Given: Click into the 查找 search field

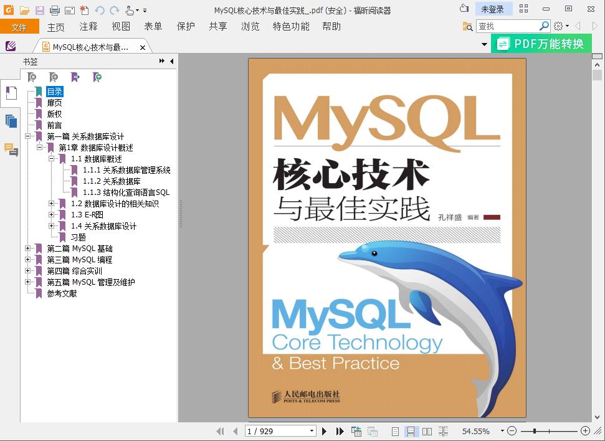Looking at the screenshot, I should 507,26.
